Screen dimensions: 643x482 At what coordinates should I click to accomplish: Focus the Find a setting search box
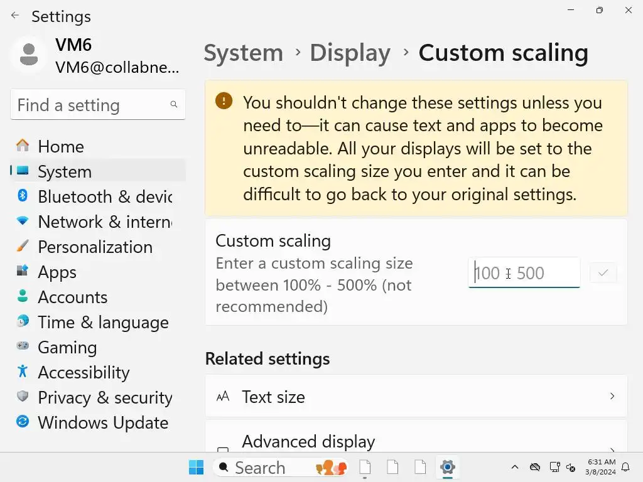(x=92, y=105)
